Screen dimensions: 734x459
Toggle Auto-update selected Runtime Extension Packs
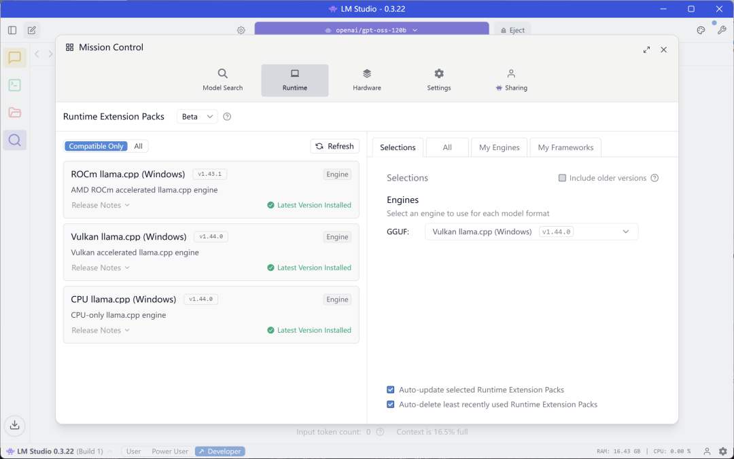pos(391,390)
